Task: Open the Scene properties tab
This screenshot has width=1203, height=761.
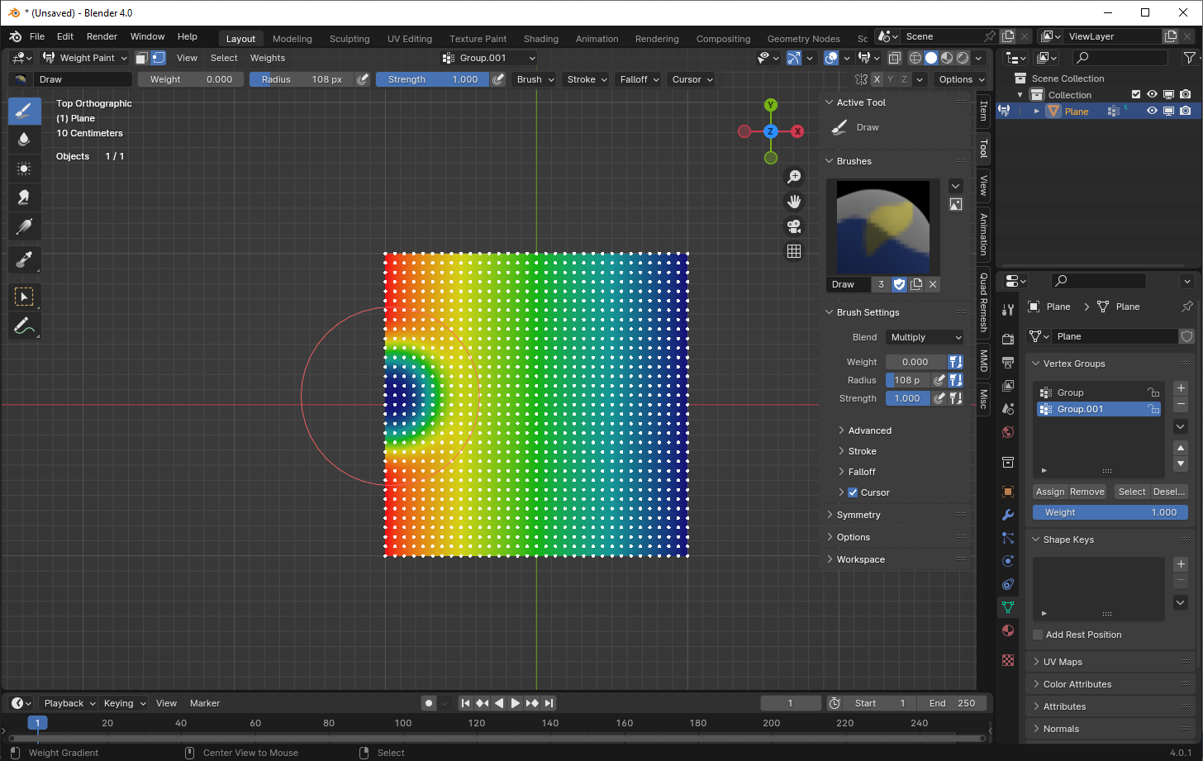Action: [x=1008, y=409]
